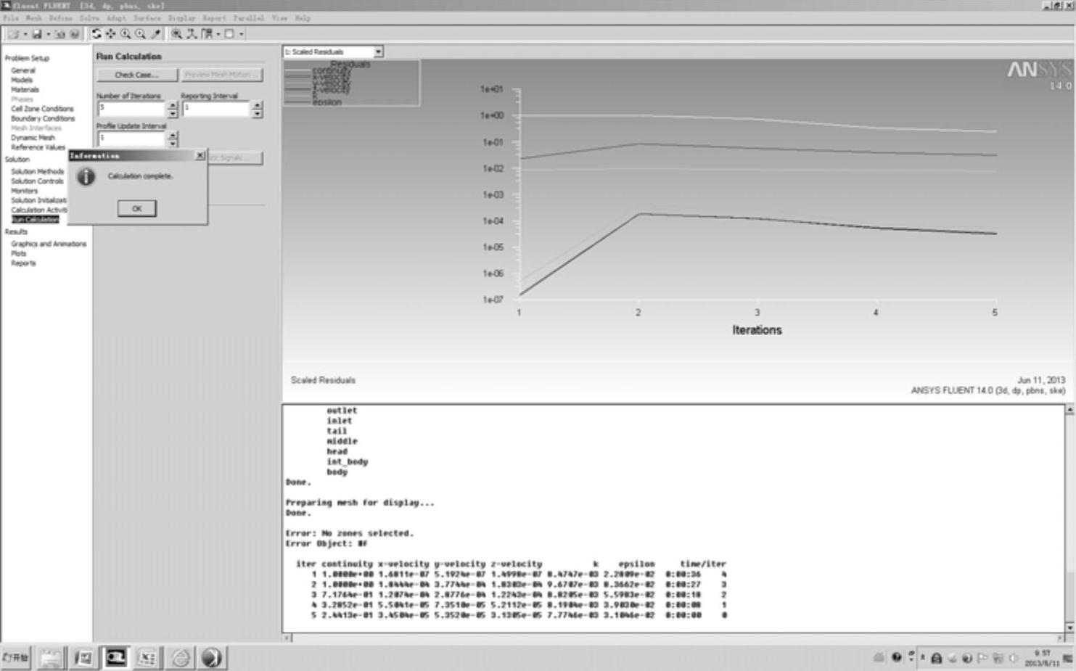Click the Zoom in toolbar icon
Screen dimensions: 1076x671
point(126,34)
